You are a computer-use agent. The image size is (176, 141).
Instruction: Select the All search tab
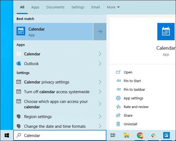(x=22, y=7)
